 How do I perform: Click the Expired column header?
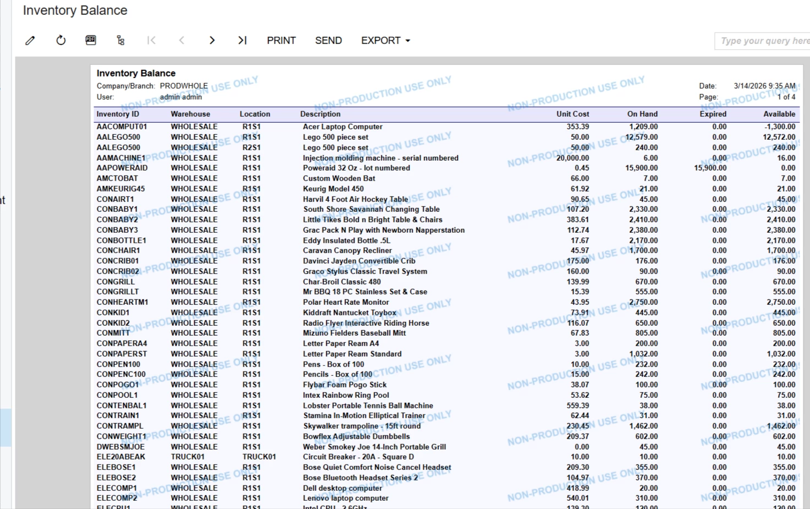713,114
